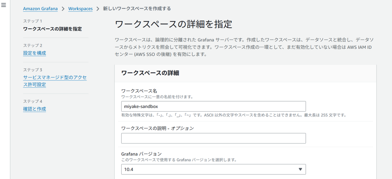Click the ステップ 2 label

33,46
